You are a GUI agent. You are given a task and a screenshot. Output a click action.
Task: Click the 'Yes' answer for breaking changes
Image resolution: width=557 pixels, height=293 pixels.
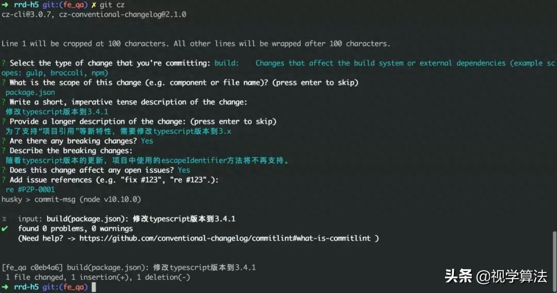point(147,141)
